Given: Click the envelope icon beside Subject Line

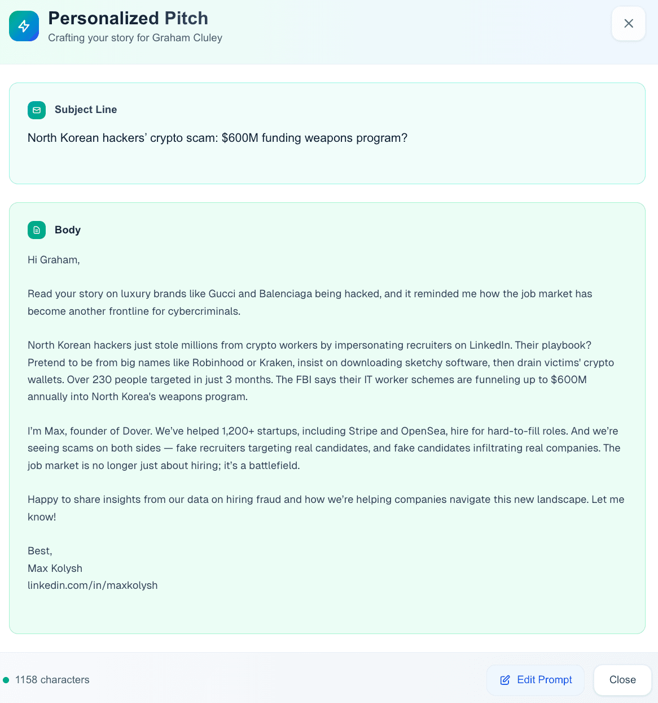Looking at the screenshot, I should pyautogui.click(x=37, y=110).
